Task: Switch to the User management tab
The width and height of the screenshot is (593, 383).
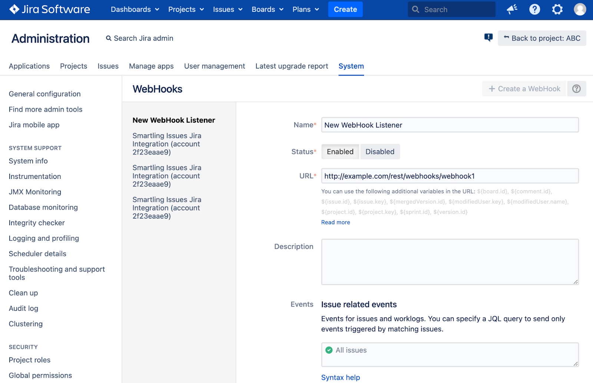Action: 215,66
